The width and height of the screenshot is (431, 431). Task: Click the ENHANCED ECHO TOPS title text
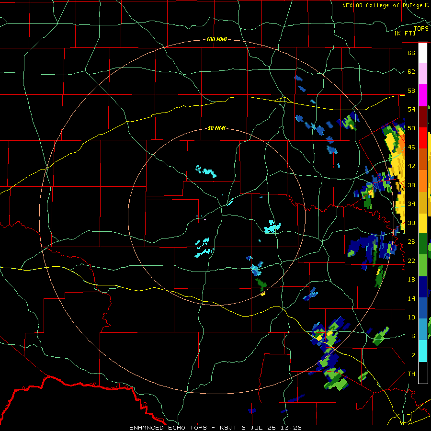click(x=168, y=428)
